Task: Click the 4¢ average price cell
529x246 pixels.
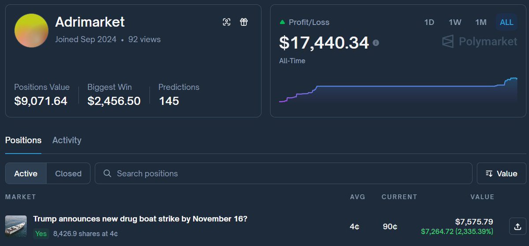Action: 354,227
